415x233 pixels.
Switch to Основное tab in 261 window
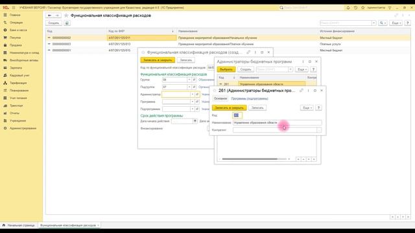point(220,98)
